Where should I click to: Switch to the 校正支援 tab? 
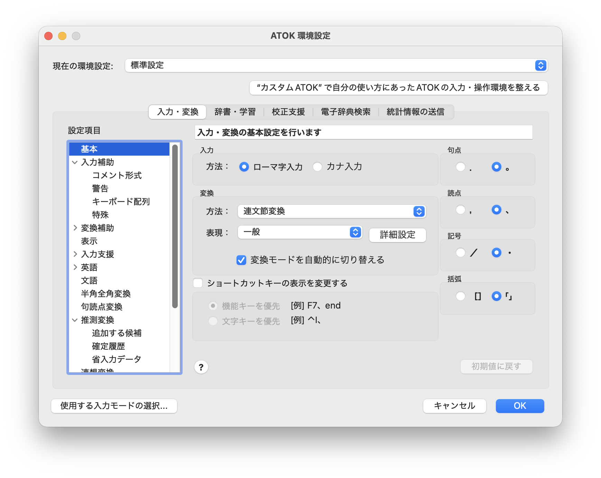[x=288, y=112]
